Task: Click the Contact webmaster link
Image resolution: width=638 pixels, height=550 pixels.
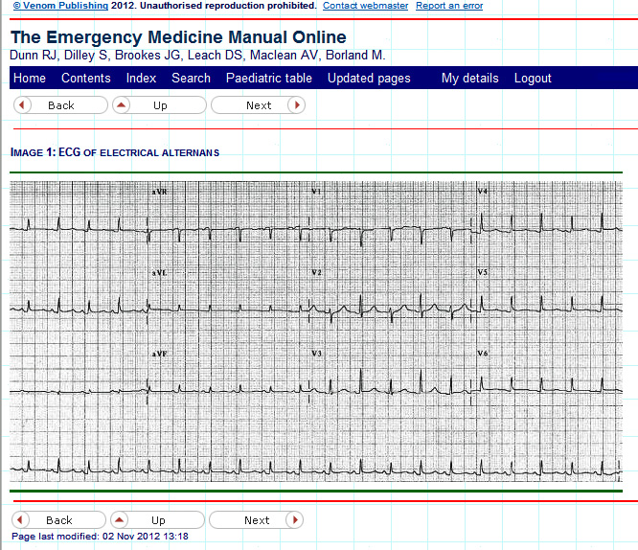Action: click(365, 6)
